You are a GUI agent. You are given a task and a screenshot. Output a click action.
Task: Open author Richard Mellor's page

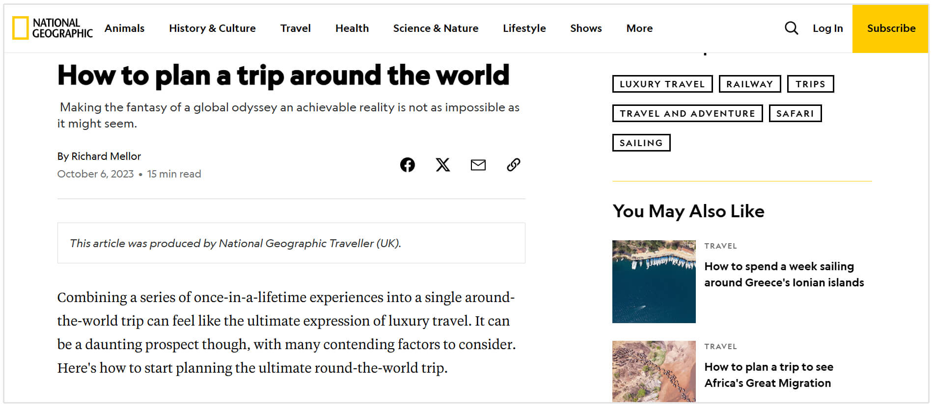point(106,156)
